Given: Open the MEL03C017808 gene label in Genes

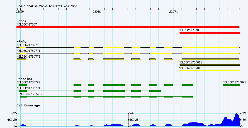Looking at the screenshot, I should 189,30.
